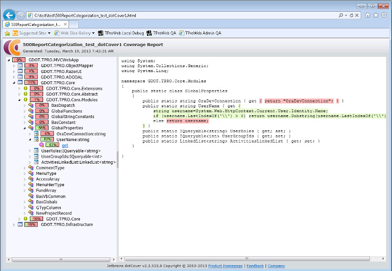Click the class icon next to CommentType
This screenshot has height=271, width=392.
coord(31,168)
